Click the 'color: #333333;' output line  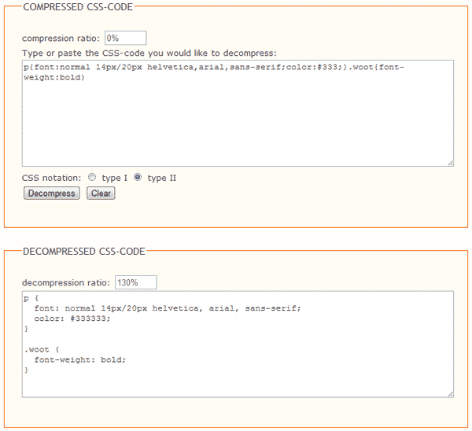(72, 319)
